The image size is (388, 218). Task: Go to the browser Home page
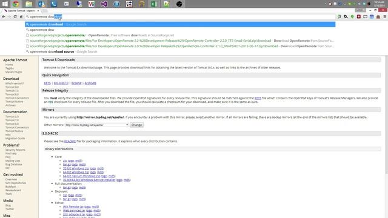click(21, 16)
